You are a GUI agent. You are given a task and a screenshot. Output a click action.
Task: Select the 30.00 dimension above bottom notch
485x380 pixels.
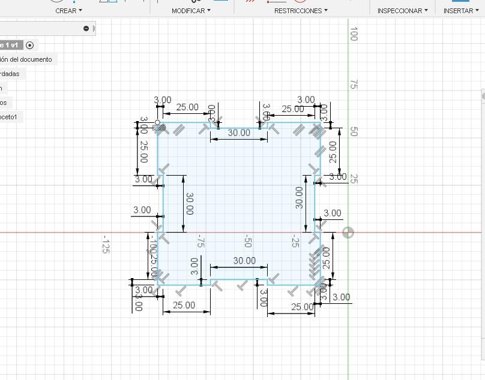click(x=244, y=261)
